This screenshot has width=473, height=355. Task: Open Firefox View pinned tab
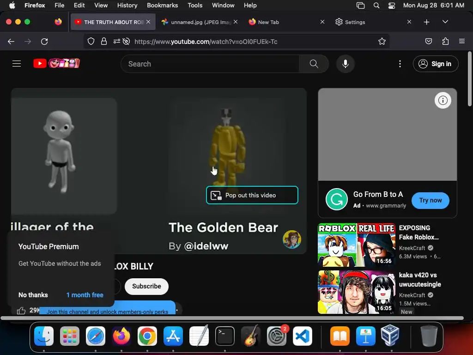click(x=58, y=22)
